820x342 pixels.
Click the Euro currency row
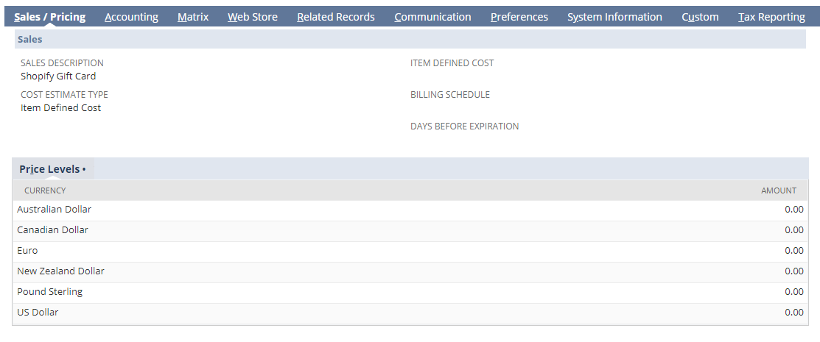[28, 251]
